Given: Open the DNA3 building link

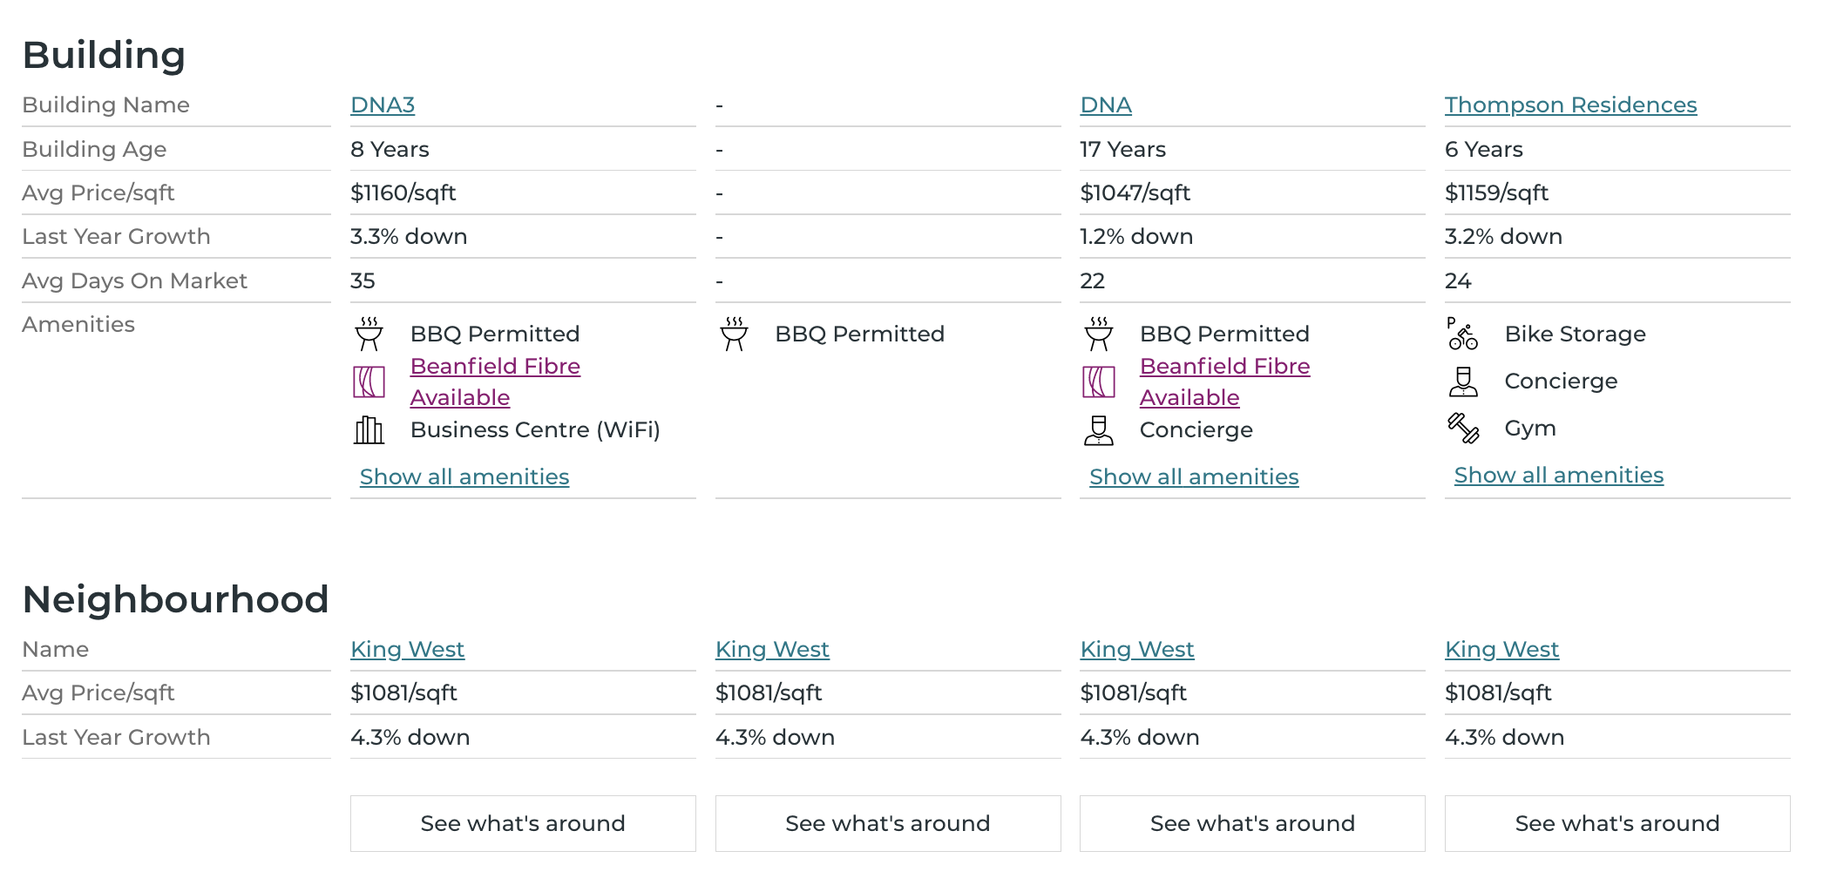Looking at the screenshot, I should click(382, 105).
